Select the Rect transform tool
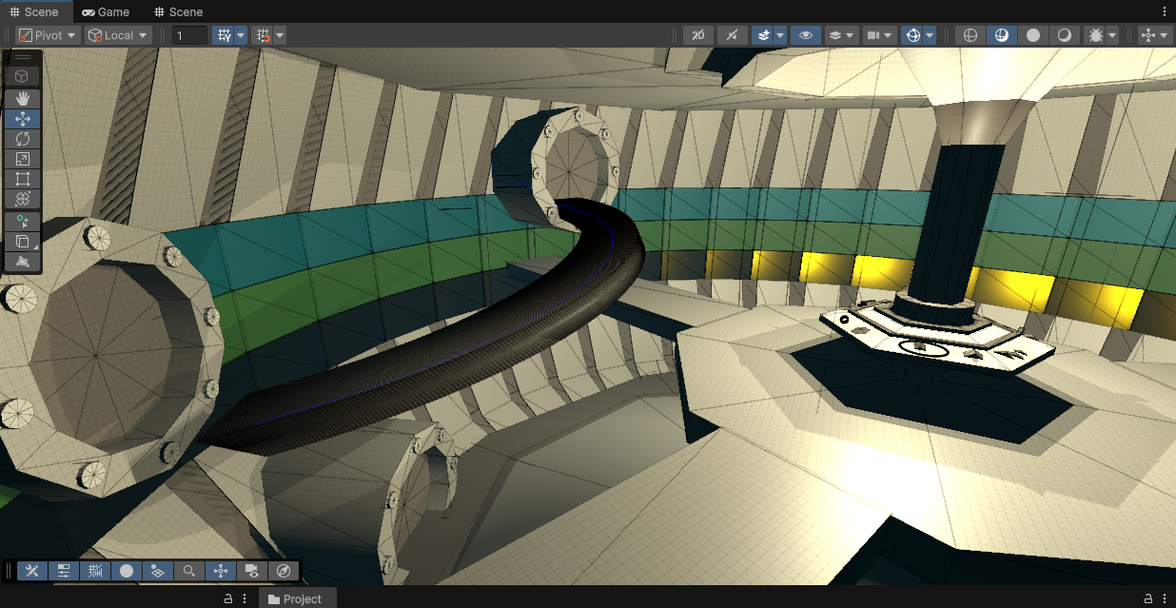This screenshot has width=1176, height=608. [x=23, y=179]
